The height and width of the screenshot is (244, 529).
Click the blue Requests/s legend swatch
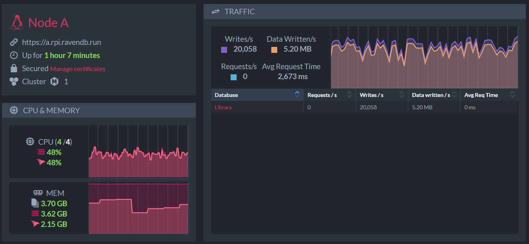(233, 77)
